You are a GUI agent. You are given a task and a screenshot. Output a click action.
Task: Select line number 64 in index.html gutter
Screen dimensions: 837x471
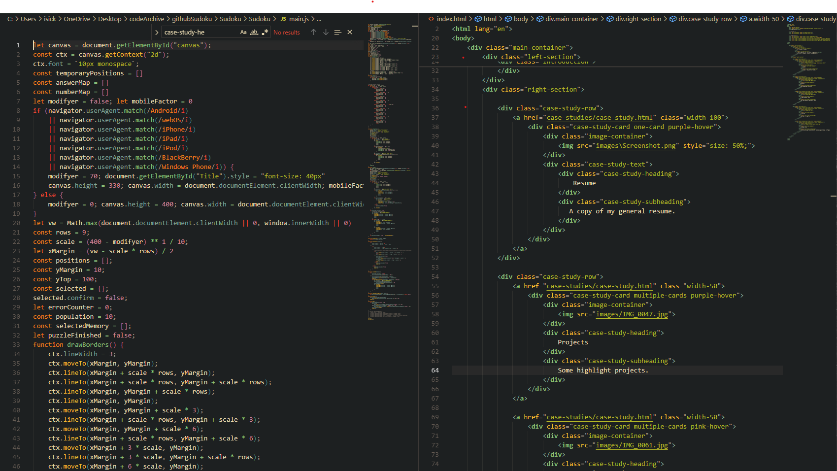tap(435, 370)
